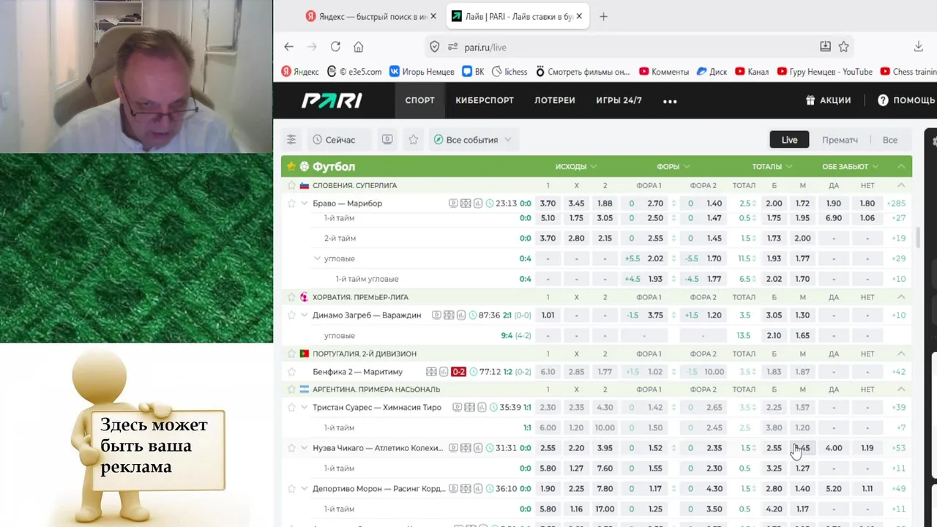The height and width of the screenshot is (527, 937).
Task: Collapse Браво — Марибор sub-rows
Action: click(x=305, y=203)
